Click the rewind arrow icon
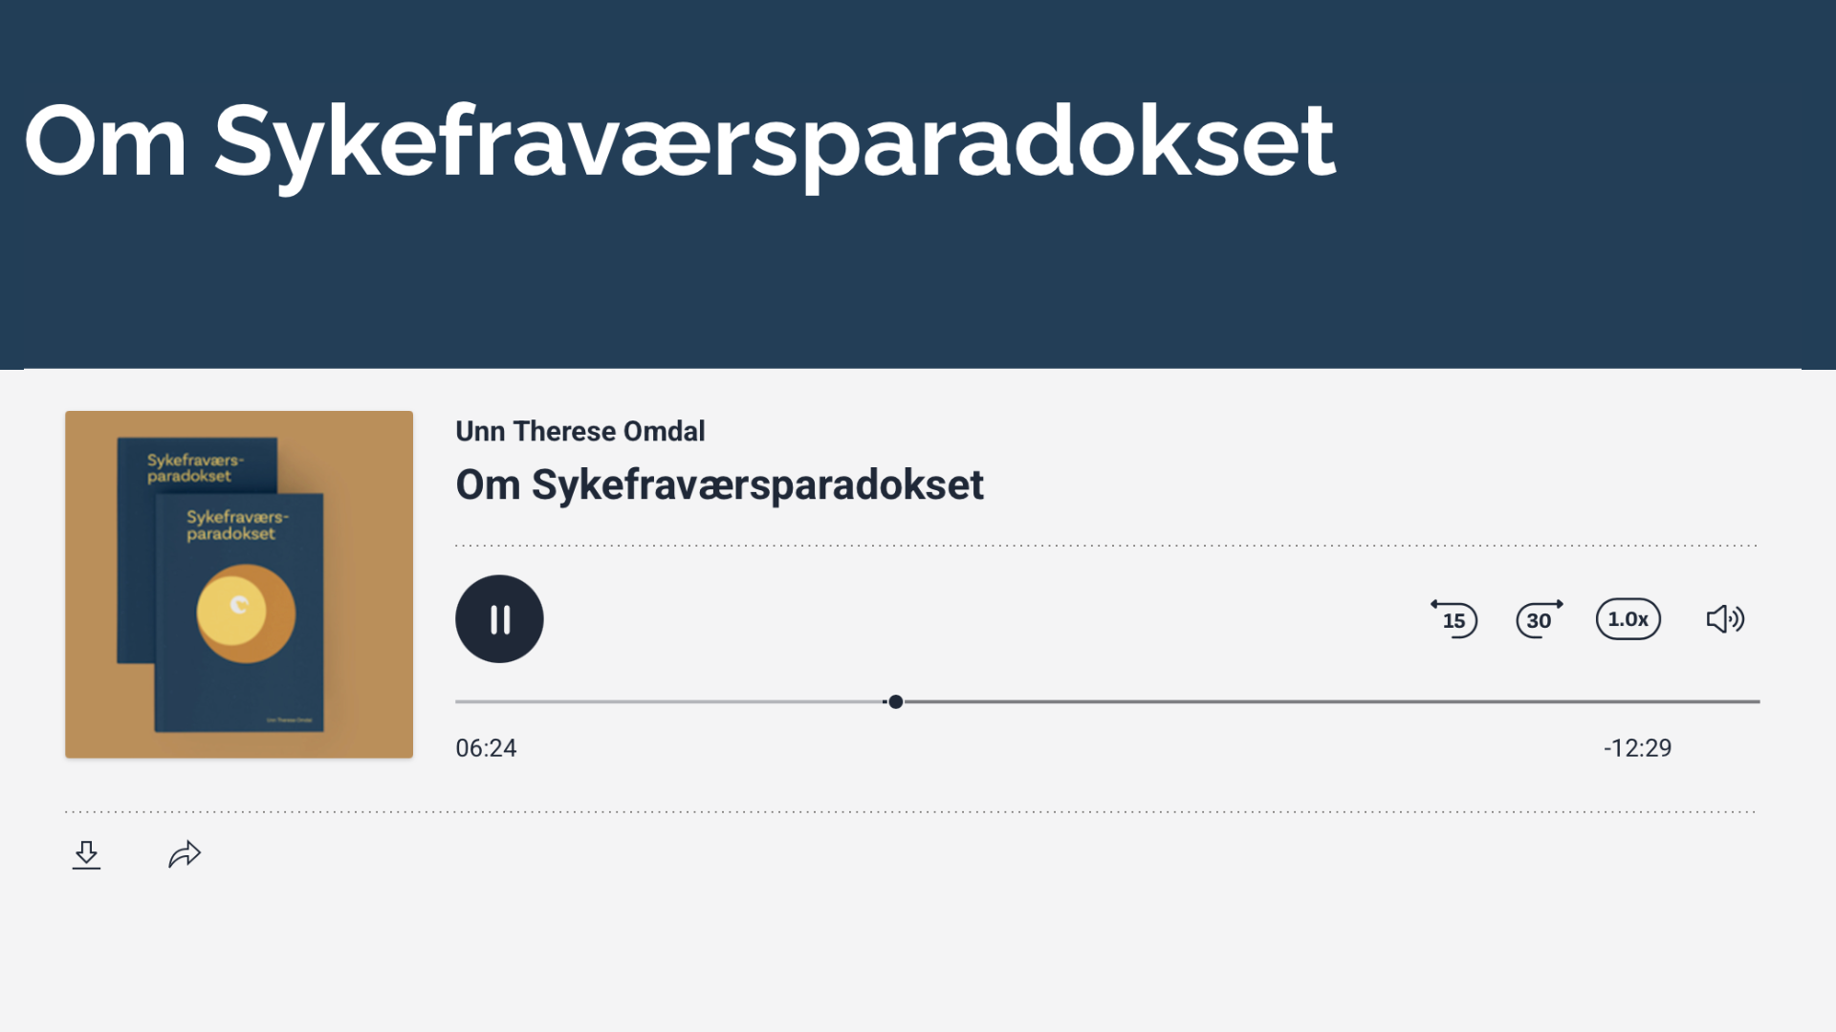The width and height of the screenshot is (1836, 1032). [1454, 618]
